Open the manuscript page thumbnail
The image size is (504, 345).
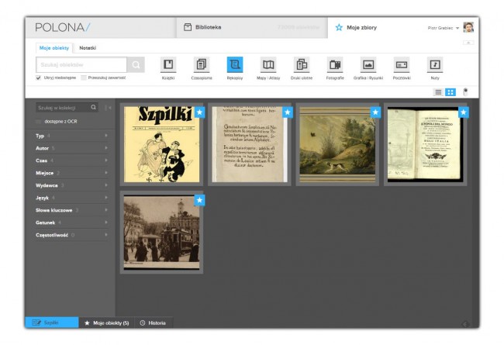click(x=250, y=144)
